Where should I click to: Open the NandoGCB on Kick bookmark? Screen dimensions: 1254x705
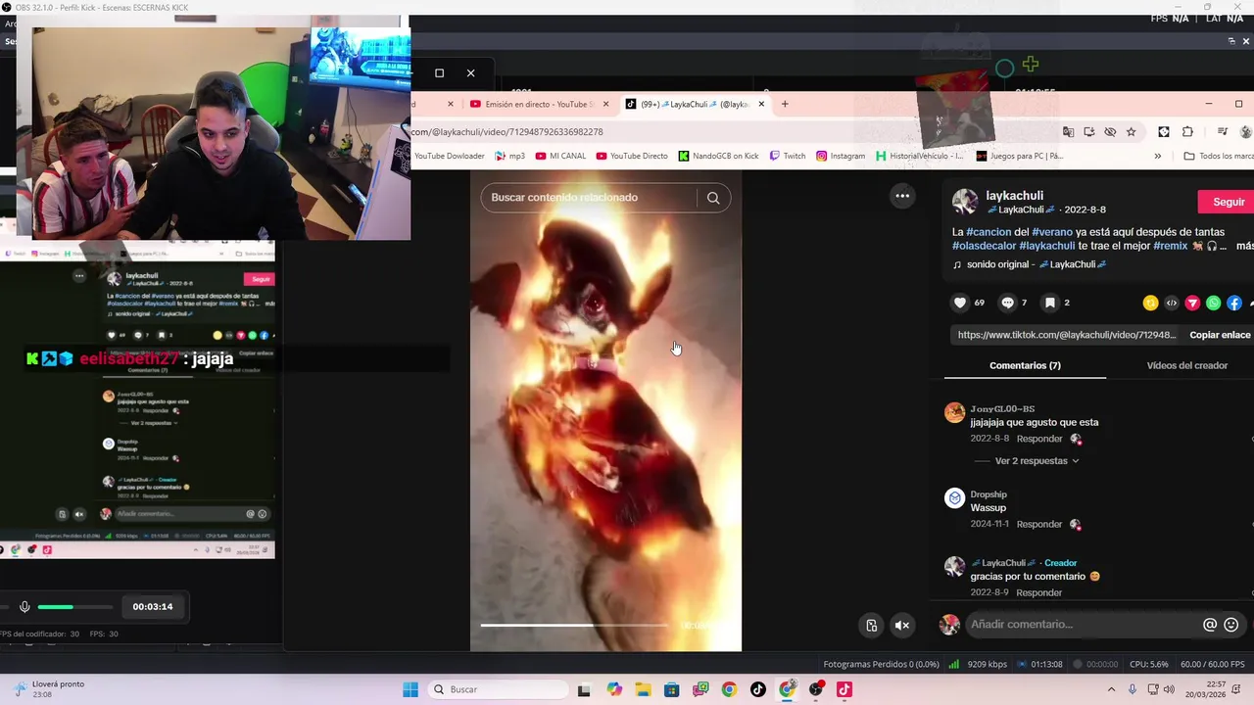pos(718,156)
